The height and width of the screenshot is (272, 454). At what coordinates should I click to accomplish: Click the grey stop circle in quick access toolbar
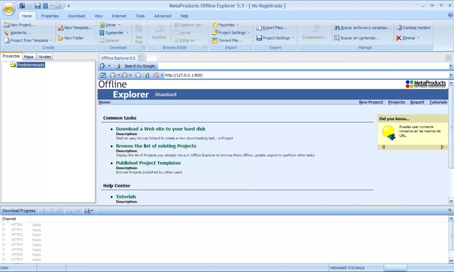click(x=58, y=6)
